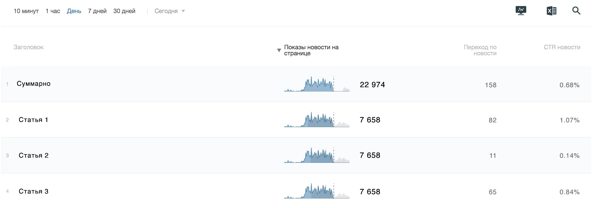Select the 10 минут time range

coord(26,11)
